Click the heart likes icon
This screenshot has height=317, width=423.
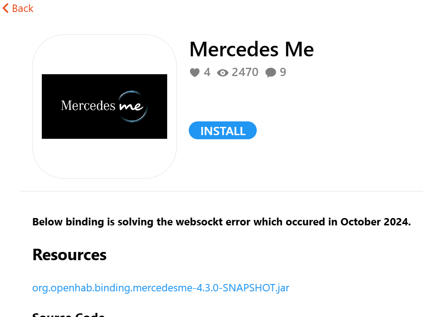pyautogui.click(x=195, y=72)
